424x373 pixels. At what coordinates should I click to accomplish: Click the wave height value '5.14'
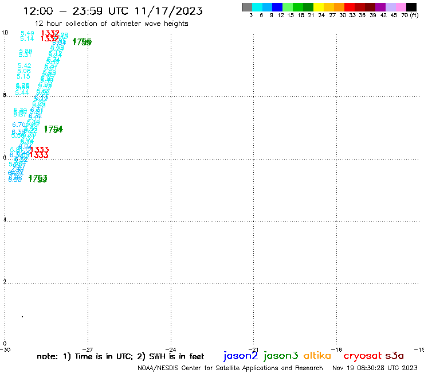point(27,39)
